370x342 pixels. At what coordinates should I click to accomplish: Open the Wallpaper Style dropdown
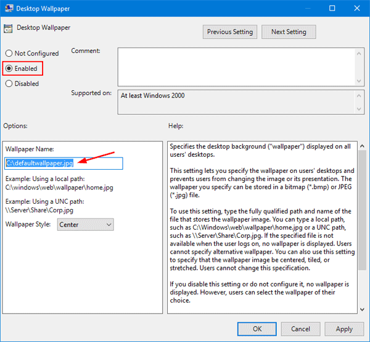point(85,225)
